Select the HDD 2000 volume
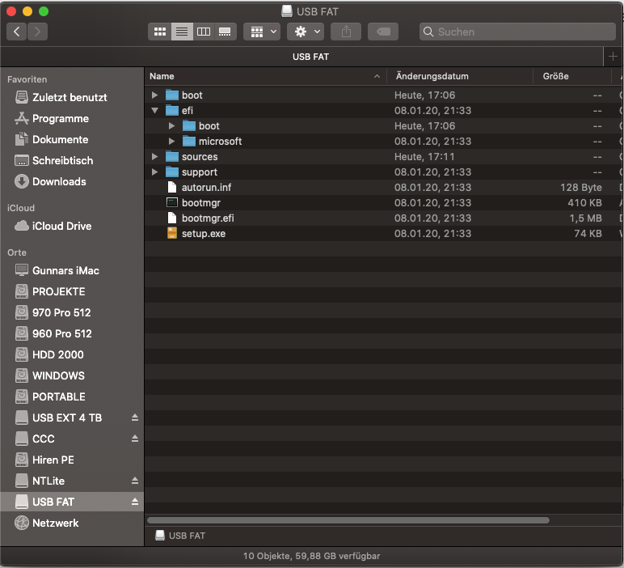The height and width of the screenshot is (568, 624). (72, 354)
